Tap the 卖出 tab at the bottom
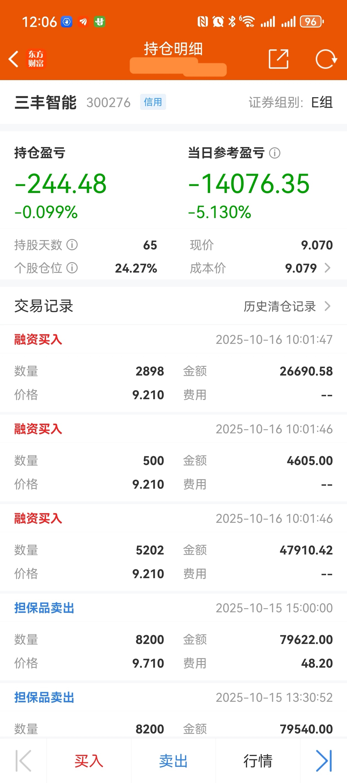 pyautogui.click(x=173, y=761)
